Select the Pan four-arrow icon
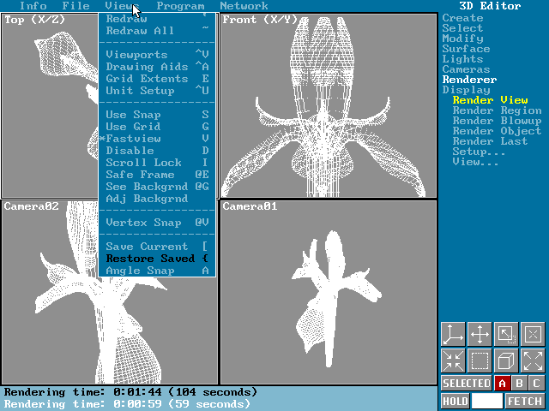549x411 pixels. 480,334
